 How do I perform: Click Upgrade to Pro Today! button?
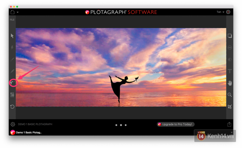click(x=176, y=124)
